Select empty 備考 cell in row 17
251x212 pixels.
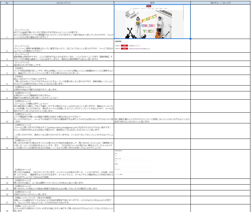pos(152,200)
